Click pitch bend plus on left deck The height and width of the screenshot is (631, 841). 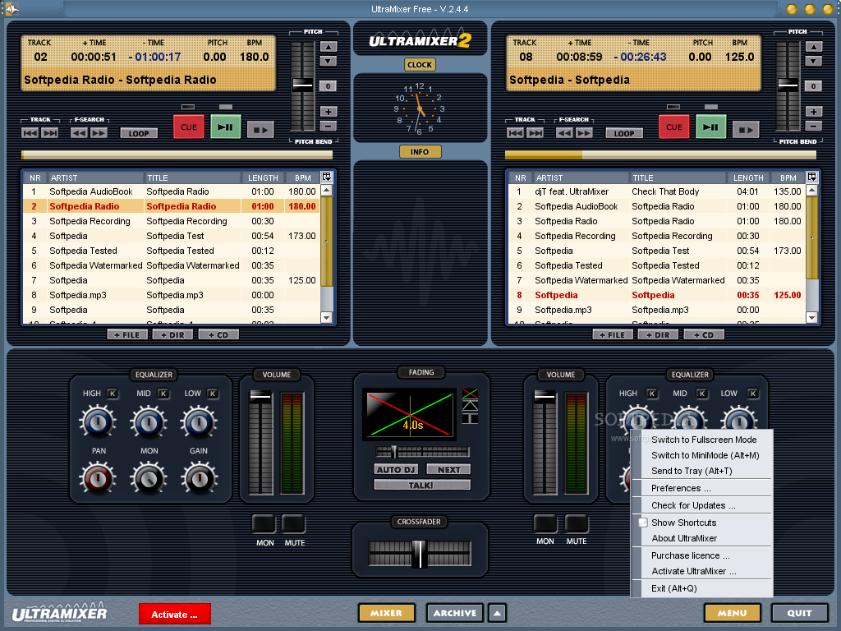pos(329,112)
